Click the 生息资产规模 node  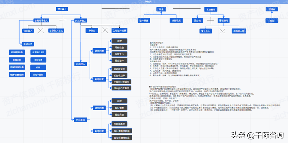coord(120,31)
